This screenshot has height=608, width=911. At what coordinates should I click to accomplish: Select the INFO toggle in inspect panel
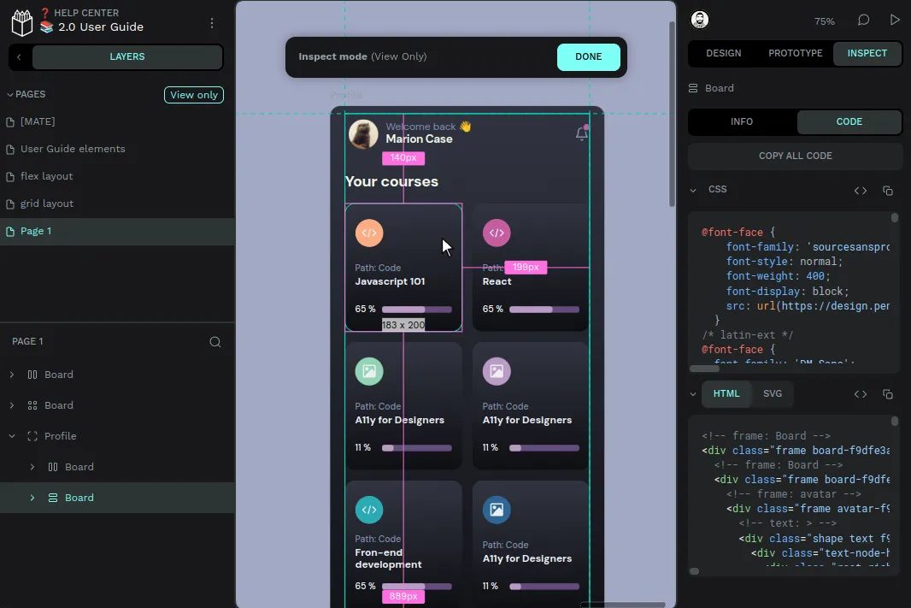click(741, 122)
